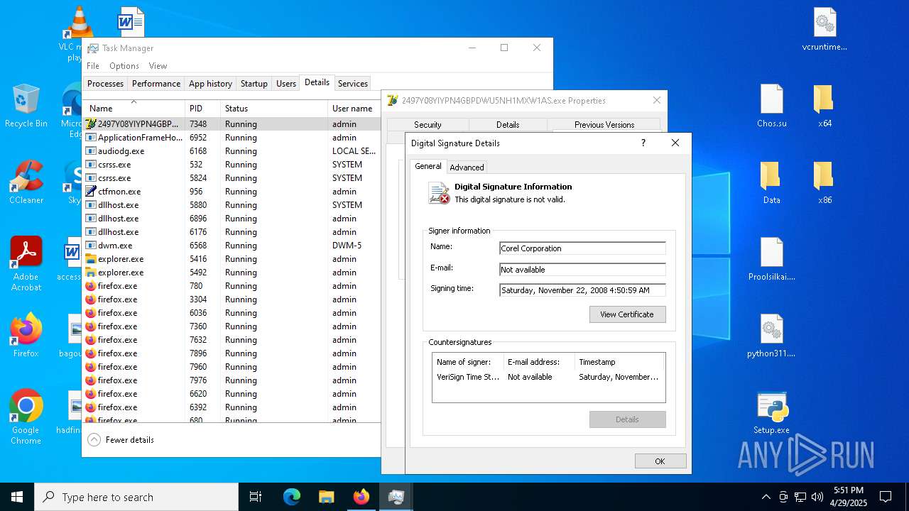Sort processes by User name column
The width and height of the screenshot is (909, 511).
click(354, 109)
